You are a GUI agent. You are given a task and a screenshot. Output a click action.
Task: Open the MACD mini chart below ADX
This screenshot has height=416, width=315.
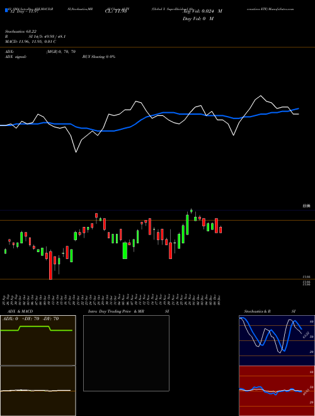point(38,391)
